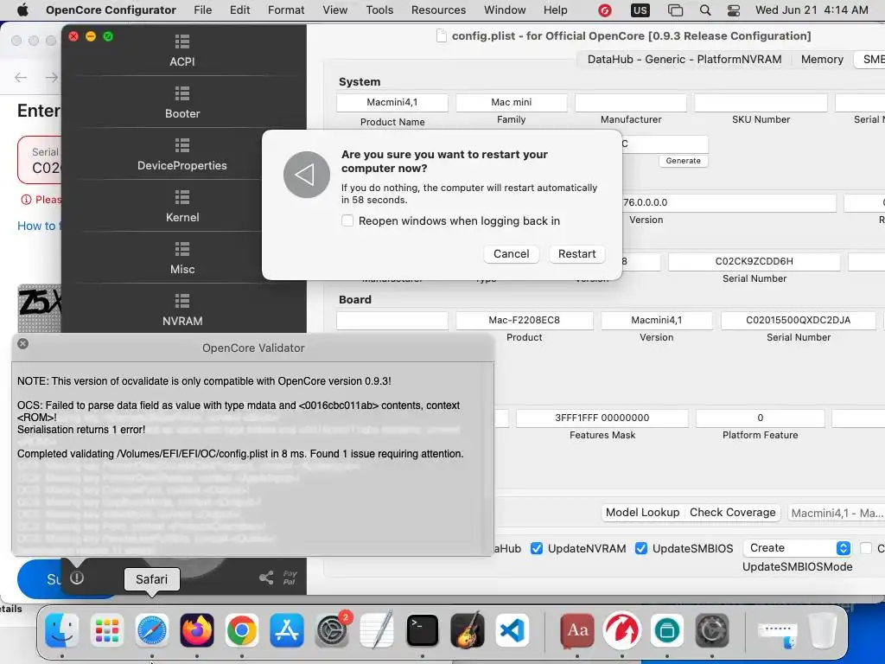Launch Google Chrome from the Dock
885x664 pixels.
[x=242, y=630]
